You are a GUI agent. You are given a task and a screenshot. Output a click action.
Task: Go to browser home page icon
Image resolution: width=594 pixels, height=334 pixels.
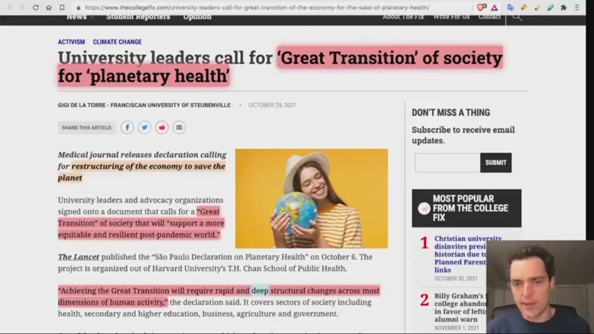tap(49, 7)
